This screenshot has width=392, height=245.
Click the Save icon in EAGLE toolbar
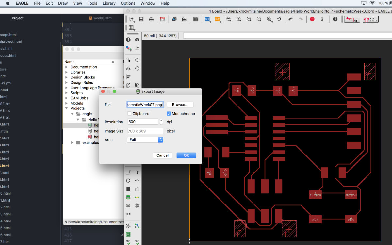tap(141, 19)
